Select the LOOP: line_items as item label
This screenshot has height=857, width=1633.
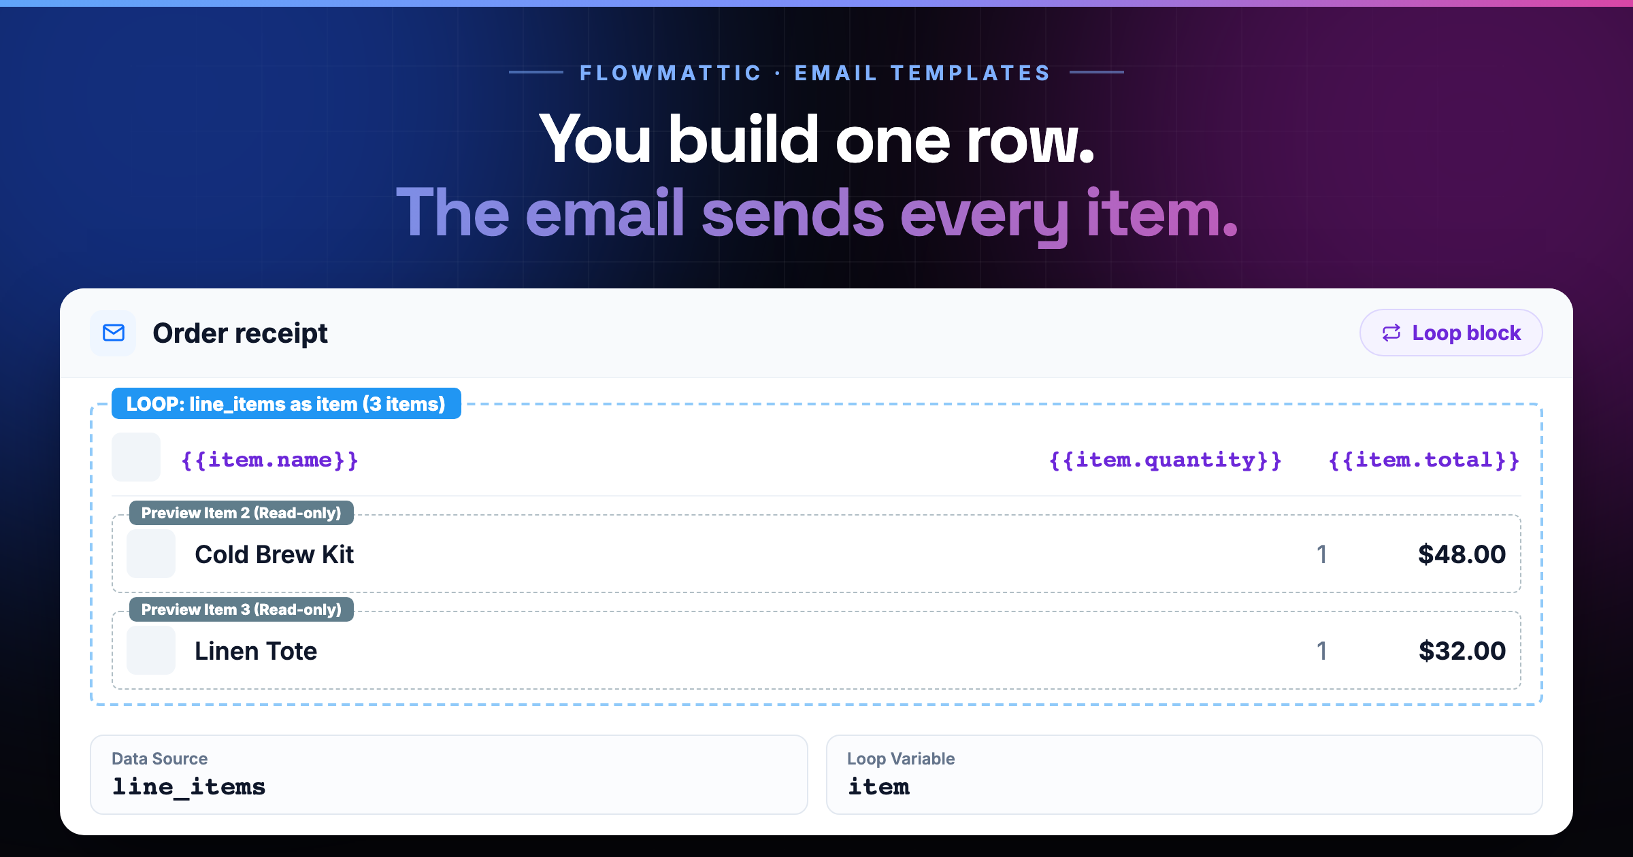(x=286, y=403)
